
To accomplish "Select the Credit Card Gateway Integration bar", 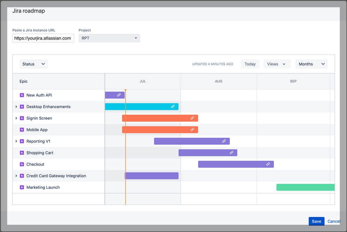I will click(x=152, y=176).
